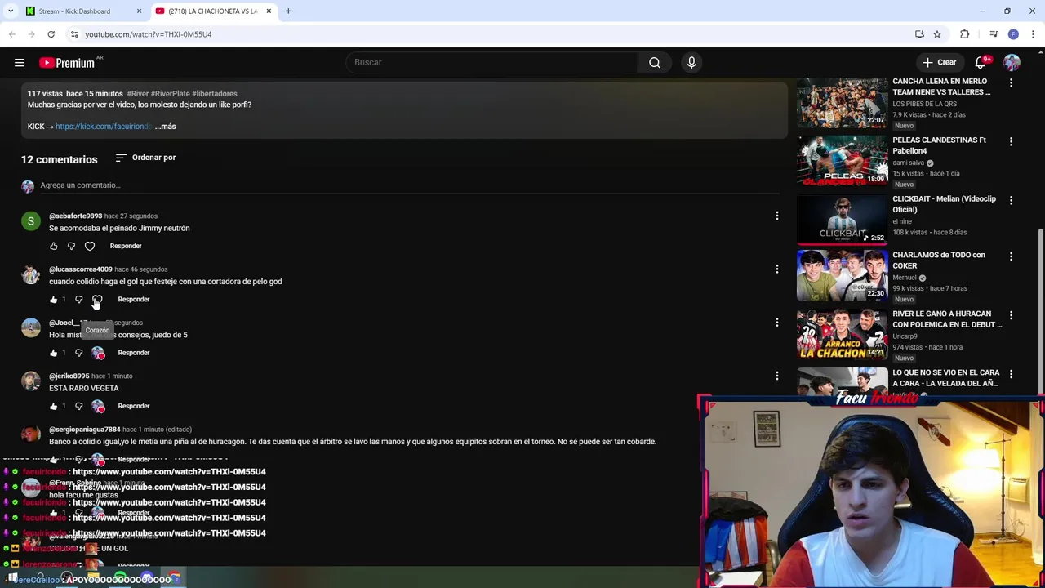
Task: Reply to the Jimmy neutrón comment
Action: (126, 246)
